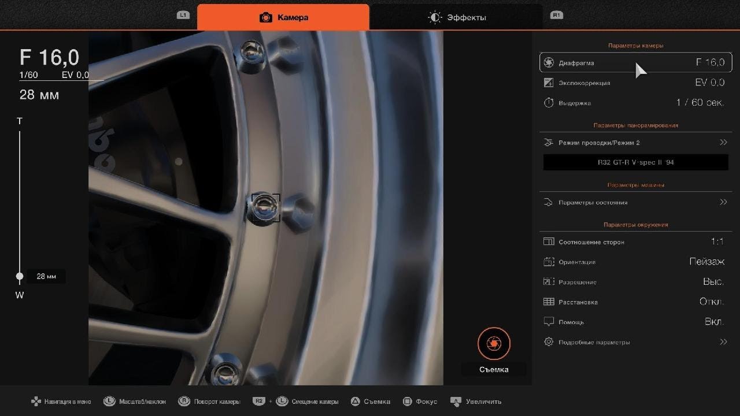This screenshot has height=416, width=740.
Task: Click the aperture icon beside Диафрагма
Action: (x=549, y=62)
